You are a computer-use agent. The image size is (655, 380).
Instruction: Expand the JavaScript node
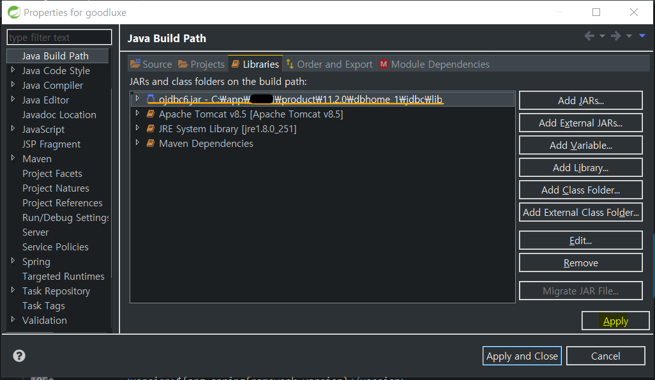point(13,128)
